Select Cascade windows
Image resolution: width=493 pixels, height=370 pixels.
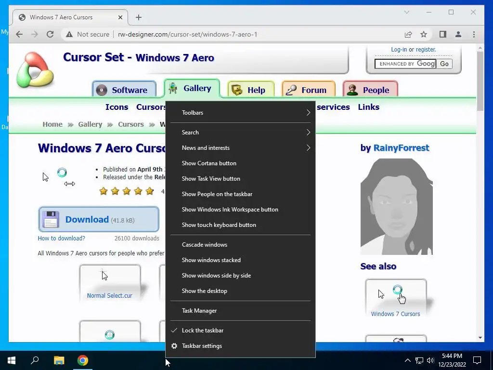(240, 245)
